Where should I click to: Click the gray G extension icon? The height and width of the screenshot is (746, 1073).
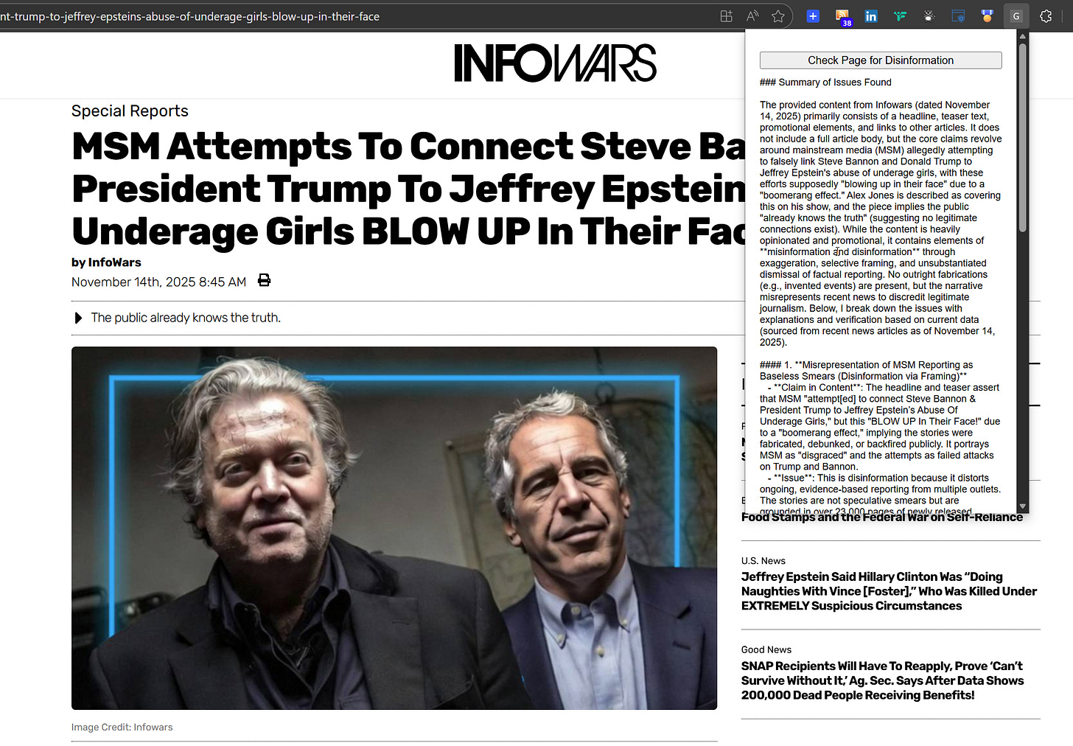coord(1016,16)
